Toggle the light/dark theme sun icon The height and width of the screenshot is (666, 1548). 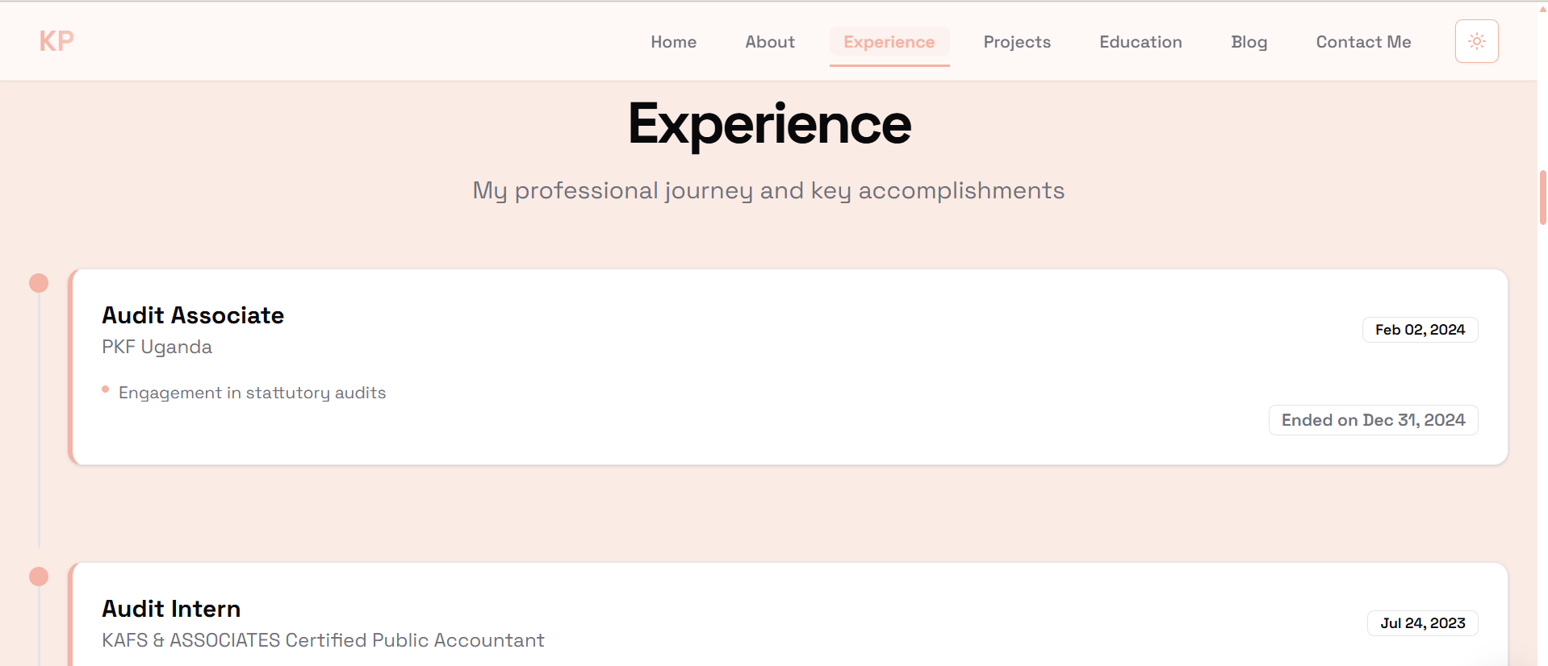tap(1476, 41)
